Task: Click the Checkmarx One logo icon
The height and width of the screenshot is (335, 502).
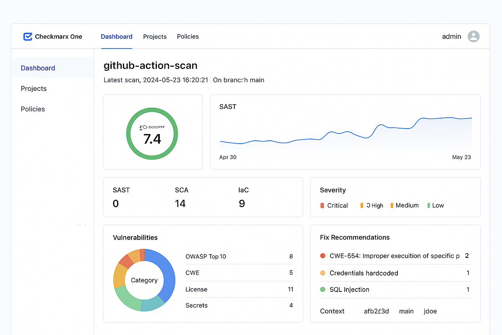Action: [x=28, y=36]
